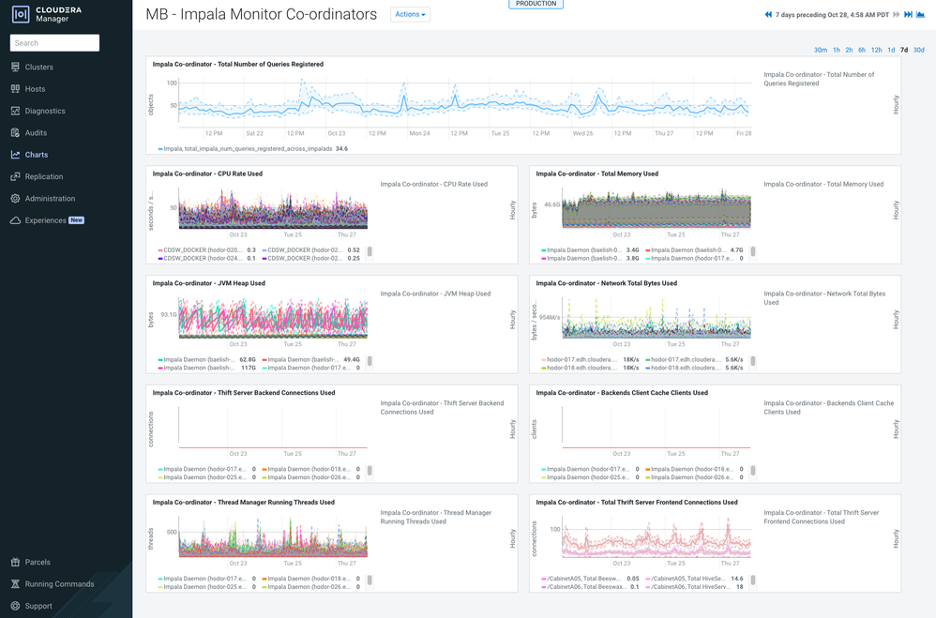Click the Frontend Connections chart plot area
Image resolution: width=936 pixels, height=618 pixels.
click(656, 536)
